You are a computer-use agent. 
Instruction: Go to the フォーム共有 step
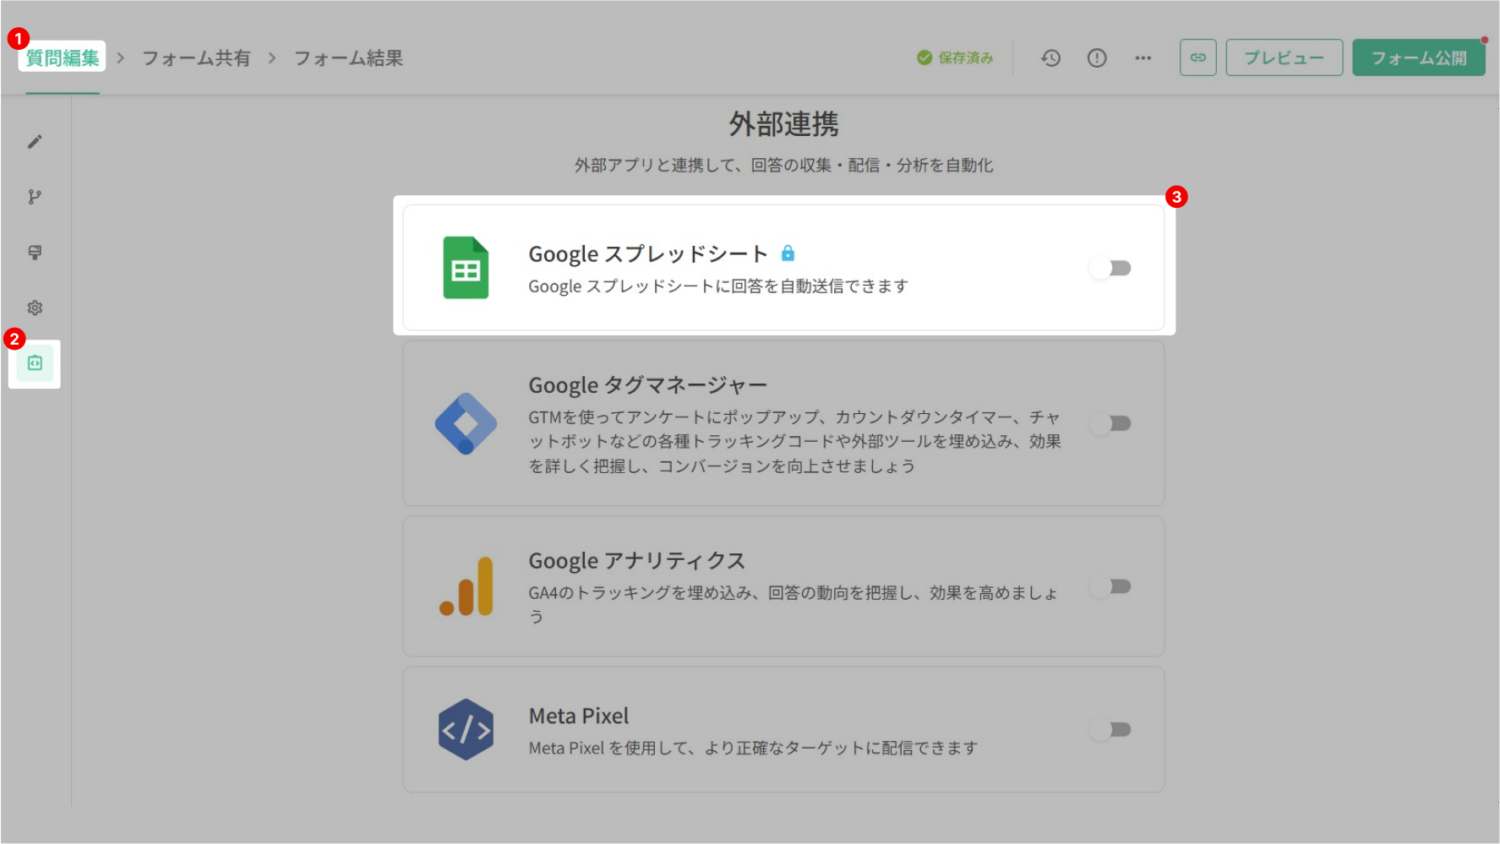coord(196,57)
